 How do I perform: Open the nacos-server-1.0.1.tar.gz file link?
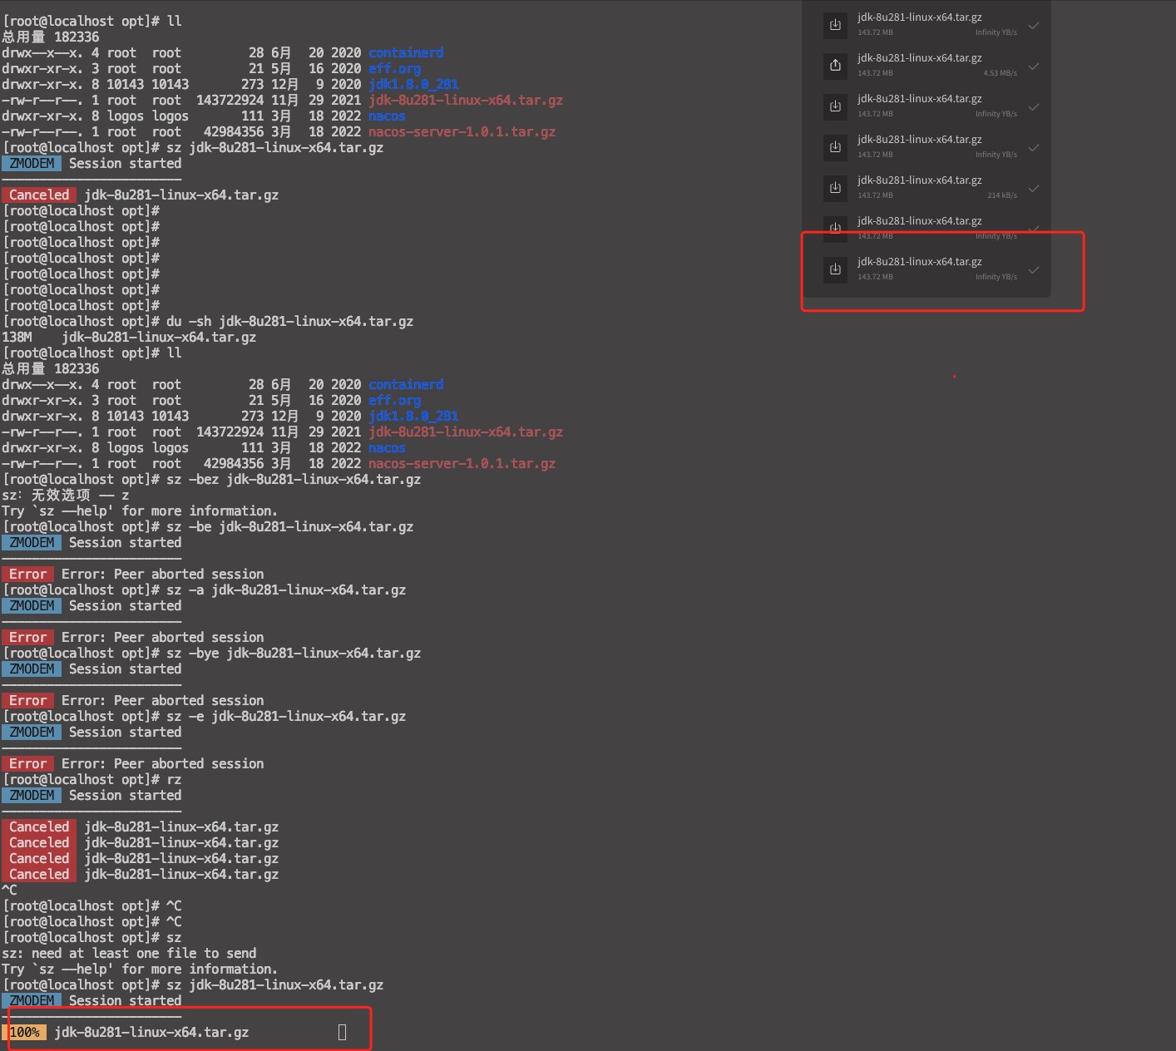click(462, 131)
